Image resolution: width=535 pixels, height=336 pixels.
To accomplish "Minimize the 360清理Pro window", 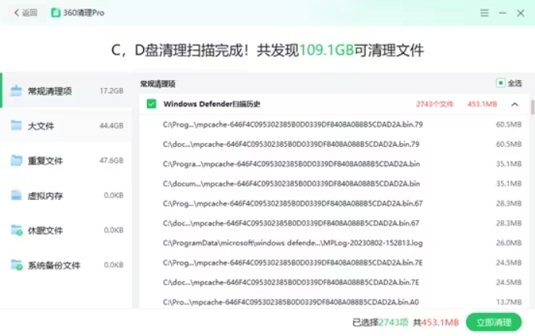I will coord(502,13).
